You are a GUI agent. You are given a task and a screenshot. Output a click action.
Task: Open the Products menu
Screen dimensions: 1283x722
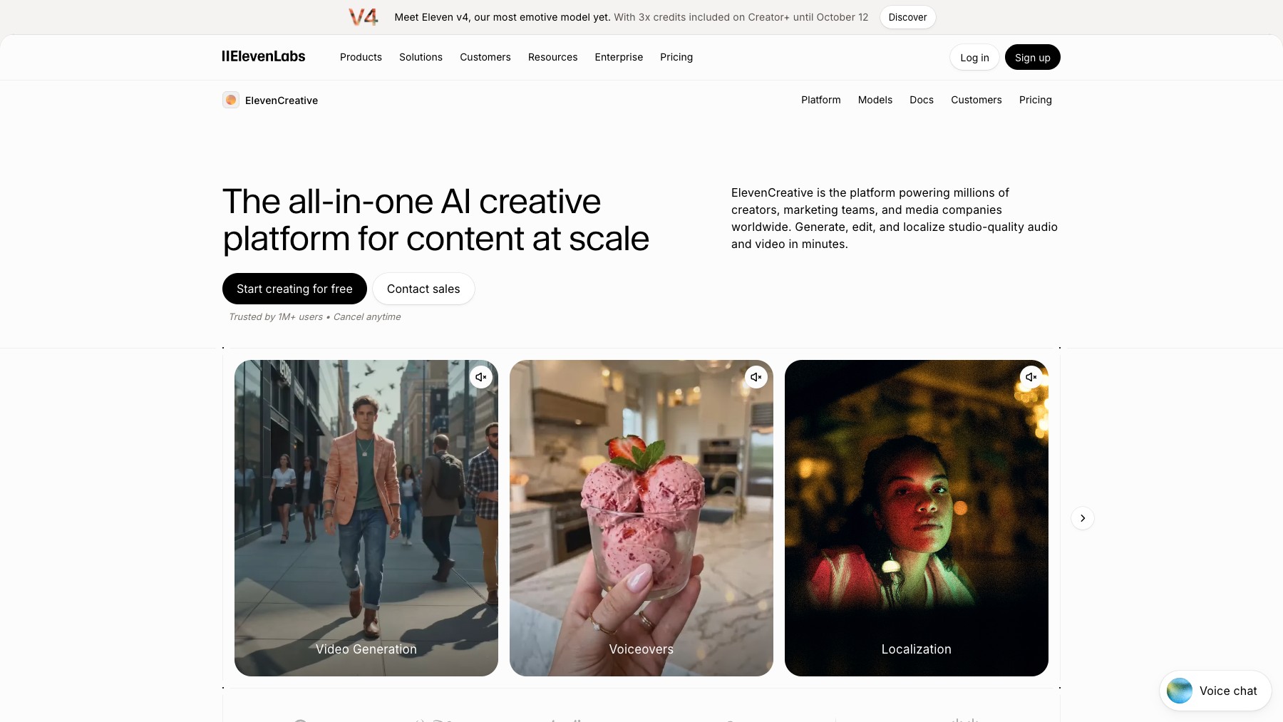click(x=361, y=57)
